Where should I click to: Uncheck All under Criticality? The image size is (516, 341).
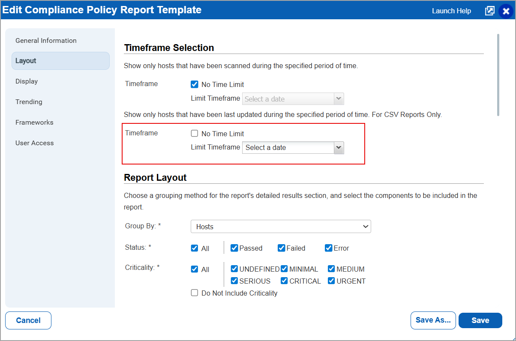(195, 269)
